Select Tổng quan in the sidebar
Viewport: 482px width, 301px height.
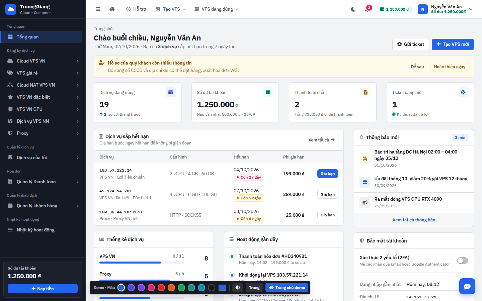41,37
